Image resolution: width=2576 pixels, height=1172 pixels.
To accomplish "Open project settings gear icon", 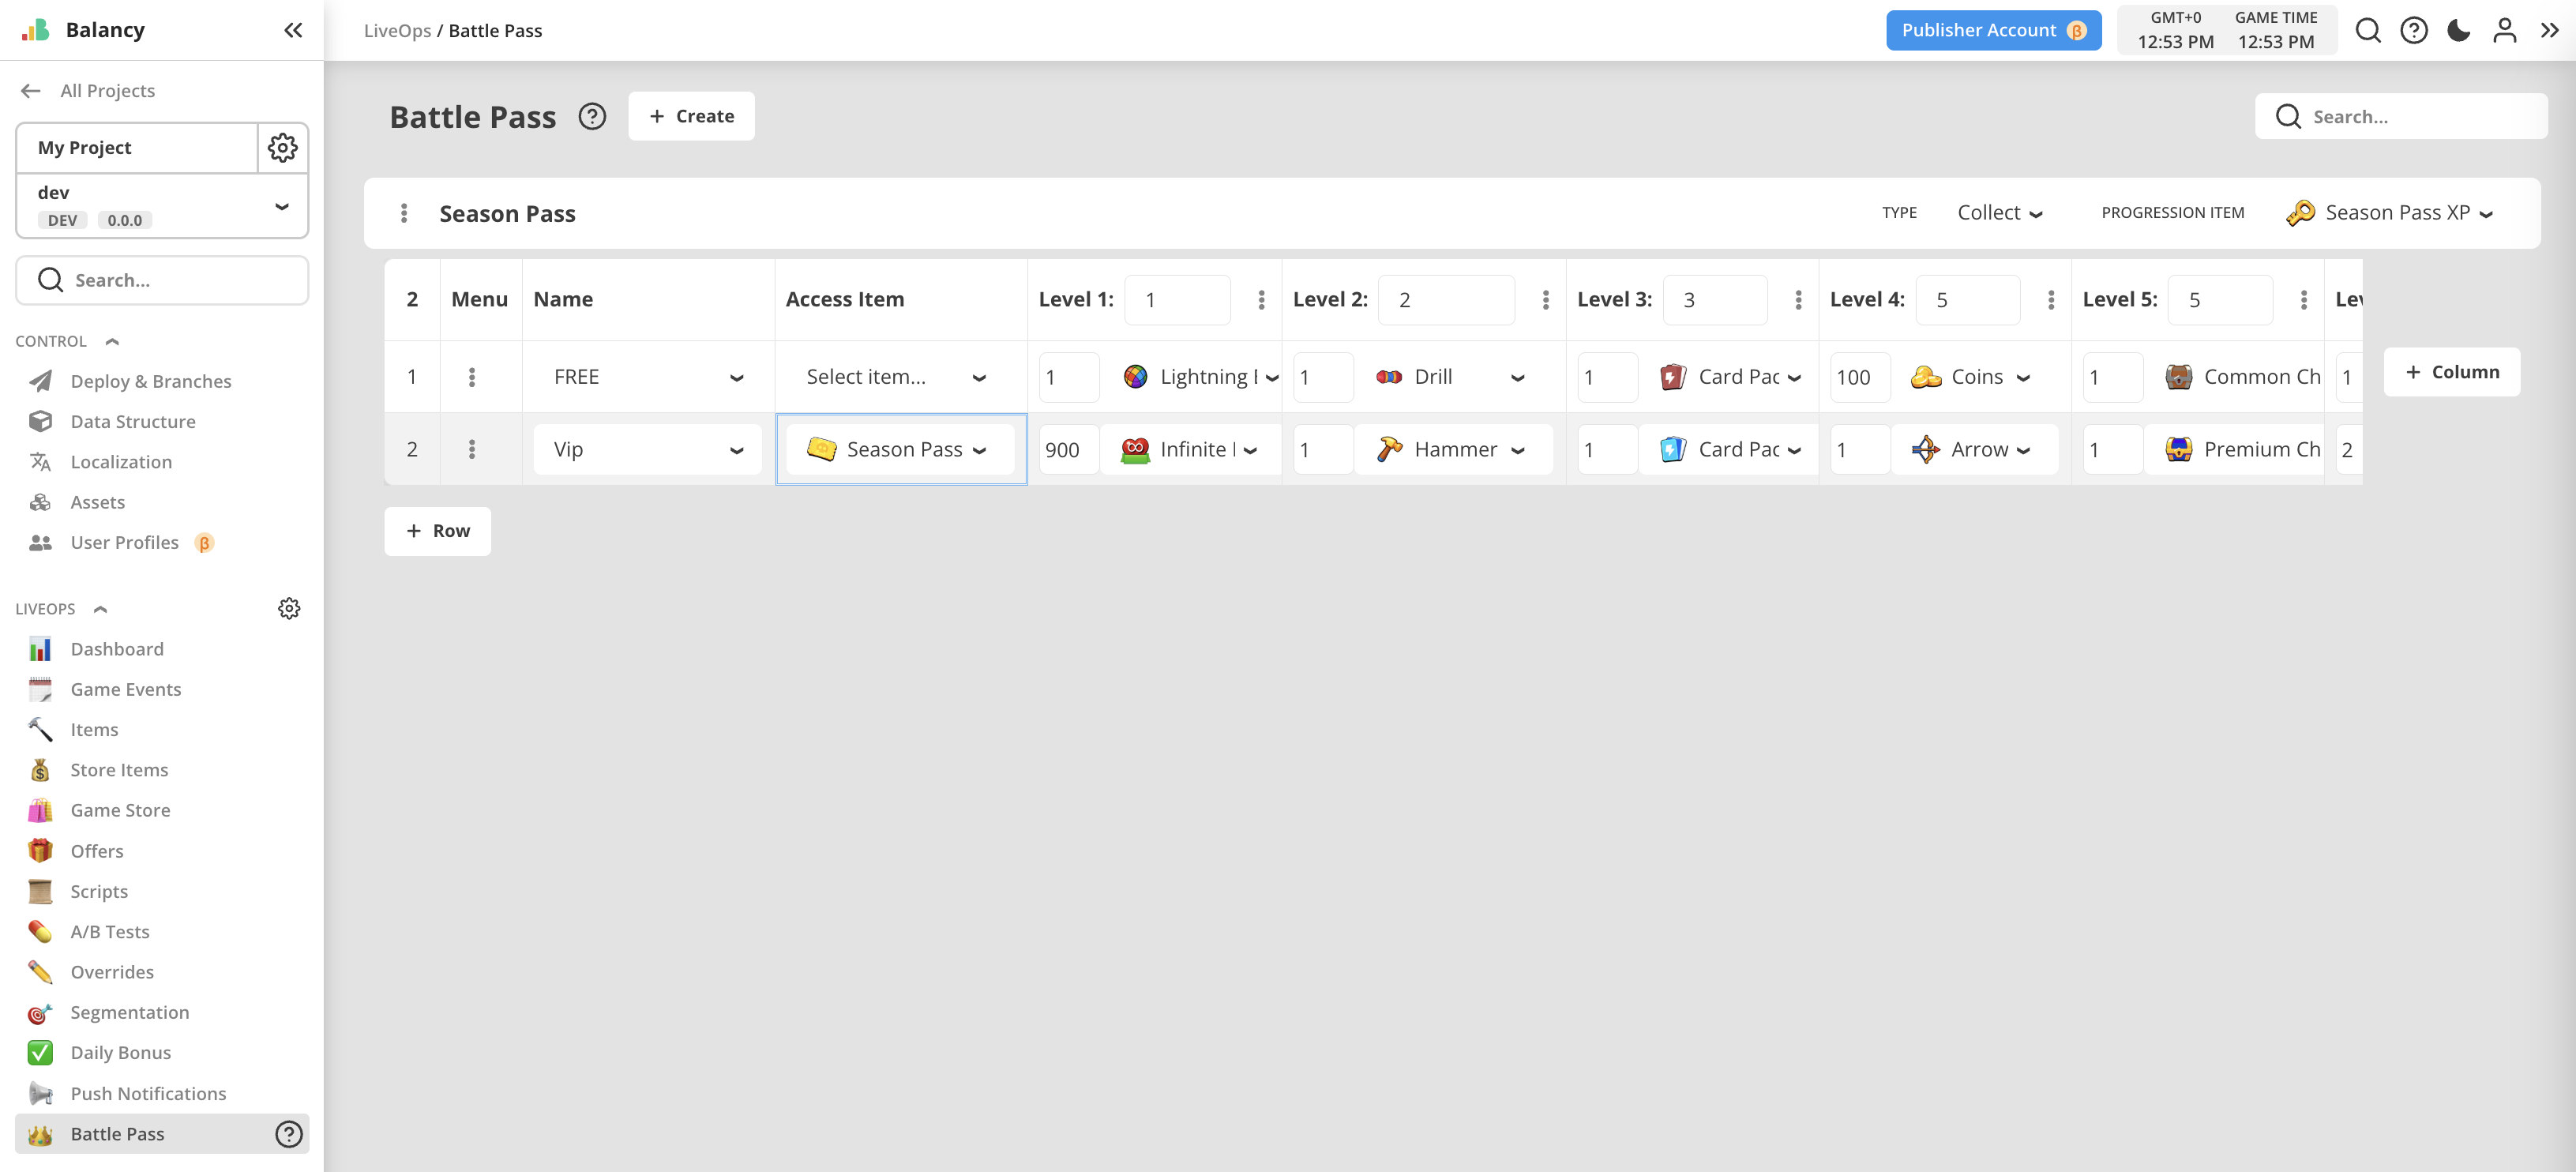I will pyautogui.click(x=283, y=148).
